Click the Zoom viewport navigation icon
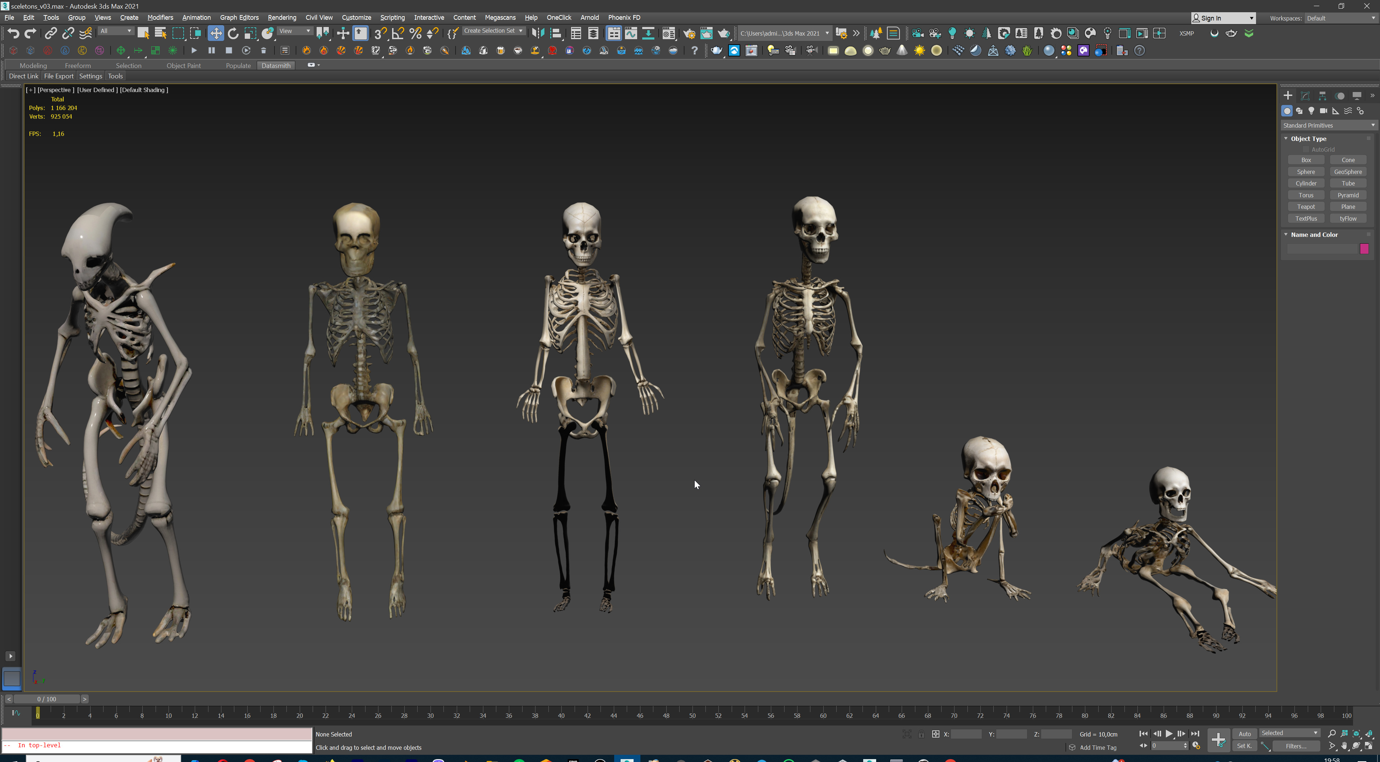Screen dimensions: 1380x762 [x=1332, y=734]
